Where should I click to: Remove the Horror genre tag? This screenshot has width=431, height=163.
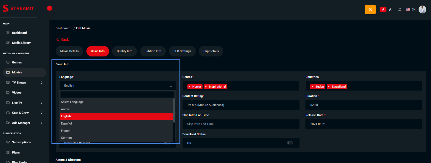tap(189, 87)
